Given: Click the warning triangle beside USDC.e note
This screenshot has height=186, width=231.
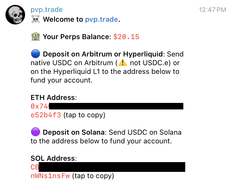Looking at the screenshot, I should click(122, 62).
